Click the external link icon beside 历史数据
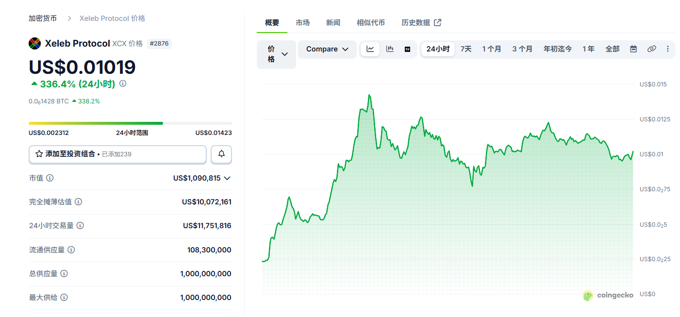Screen dimensions: 680x317 coord(437,22)
